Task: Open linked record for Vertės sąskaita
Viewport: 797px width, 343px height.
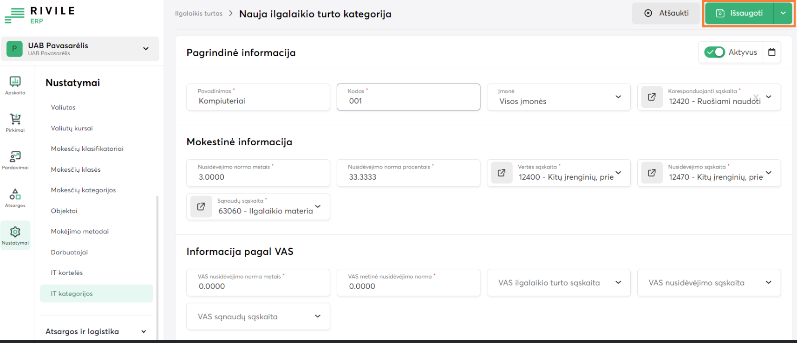Action: (x=502, y=173)
